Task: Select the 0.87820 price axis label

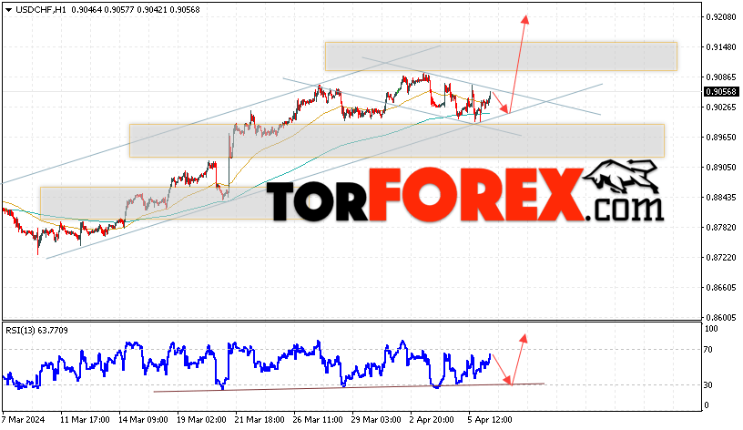Action: point(721,228)
